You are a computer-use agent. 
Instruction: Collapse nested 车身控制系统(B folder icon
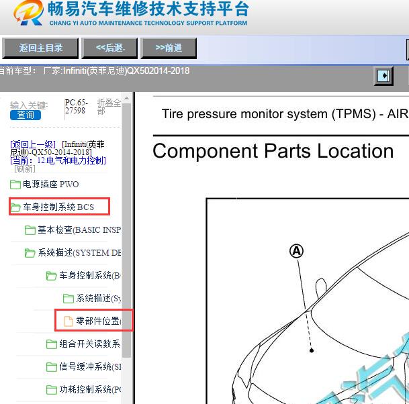(x=52, y=276)
